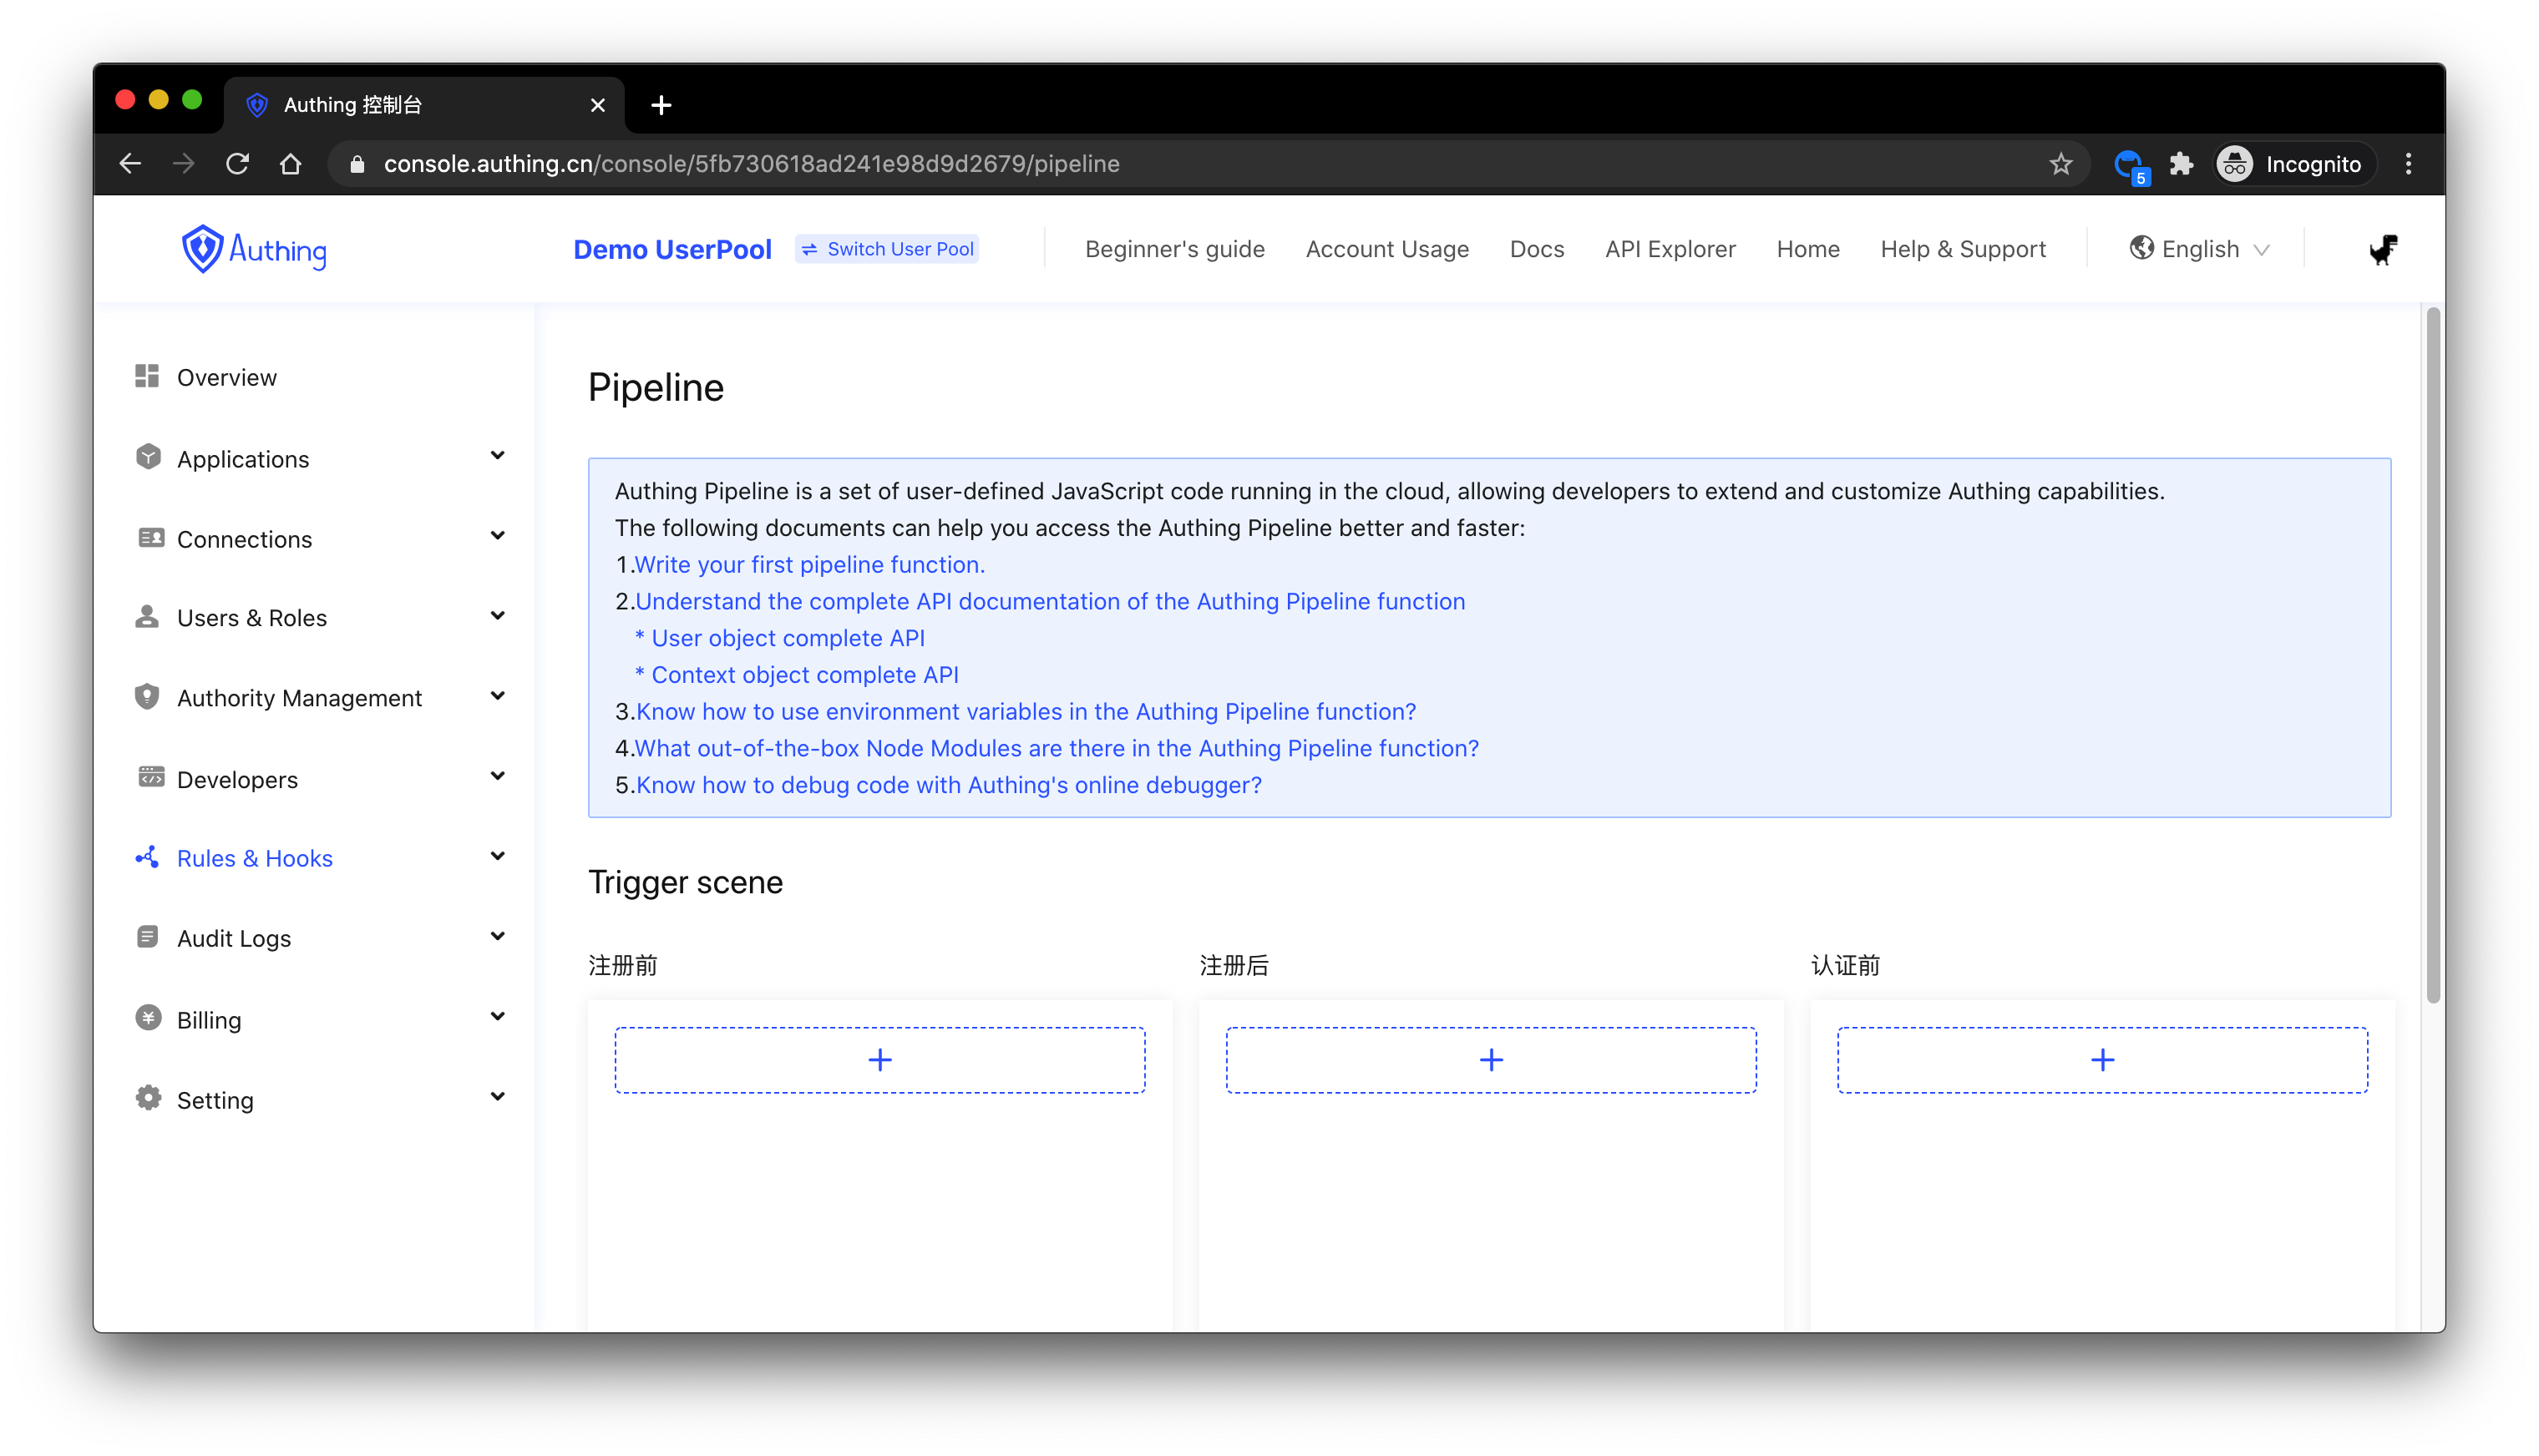Click the Billing yen icon
2539x1456 pixels.
click(148, 1018)
